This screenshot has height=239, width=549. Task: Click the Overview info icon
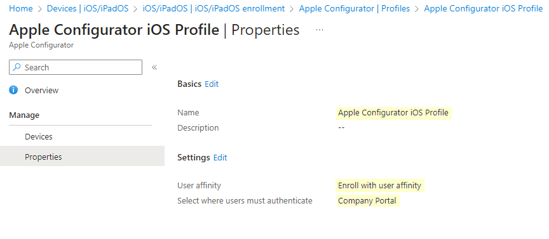(13, 90)
